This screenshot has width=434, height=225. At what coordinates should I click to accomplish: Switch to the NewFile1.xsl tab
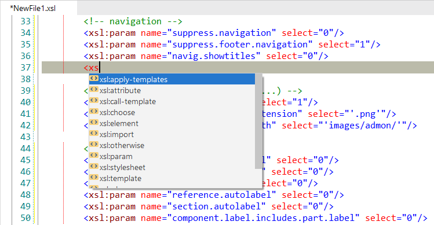(x=33, y=8)
